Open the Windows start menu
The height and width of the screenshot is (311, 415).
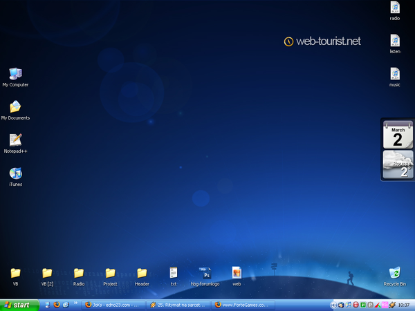point(19,305)
